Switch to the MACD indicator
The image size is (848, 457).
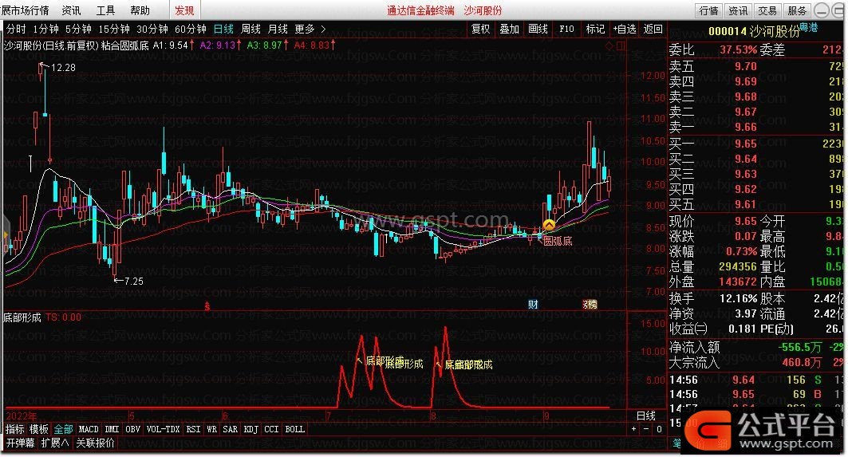point(89,429)
